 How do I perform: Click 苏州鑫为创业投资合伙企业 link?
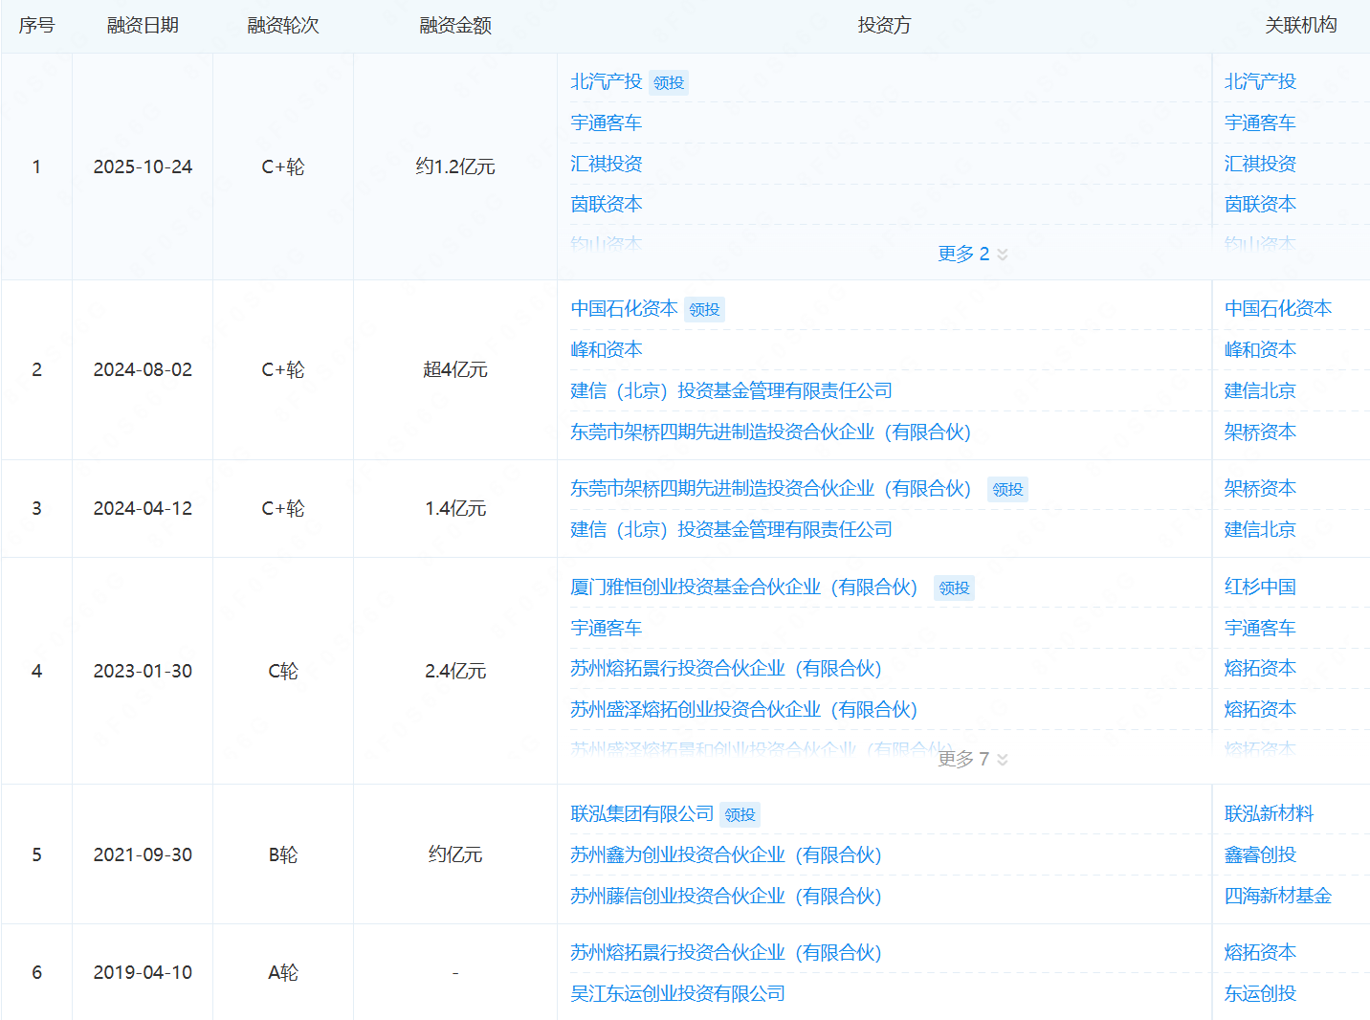725,855
